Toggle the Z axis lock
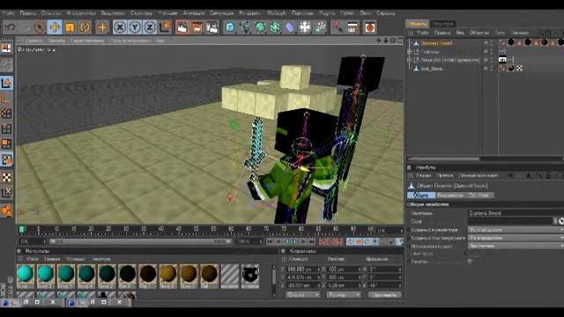The width and height of the screenshot is (564, 317). pyautogui.click(x=150, y=27)
